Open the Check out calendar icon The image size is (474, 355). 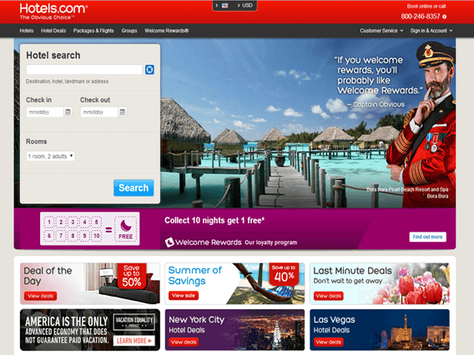coord(123,112)
